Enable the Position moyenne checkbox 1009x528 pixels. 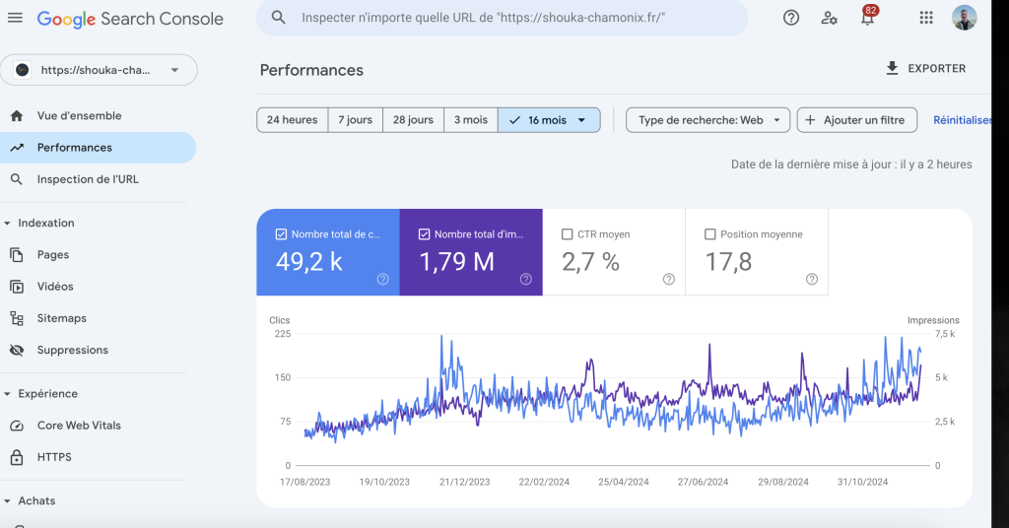710,234
